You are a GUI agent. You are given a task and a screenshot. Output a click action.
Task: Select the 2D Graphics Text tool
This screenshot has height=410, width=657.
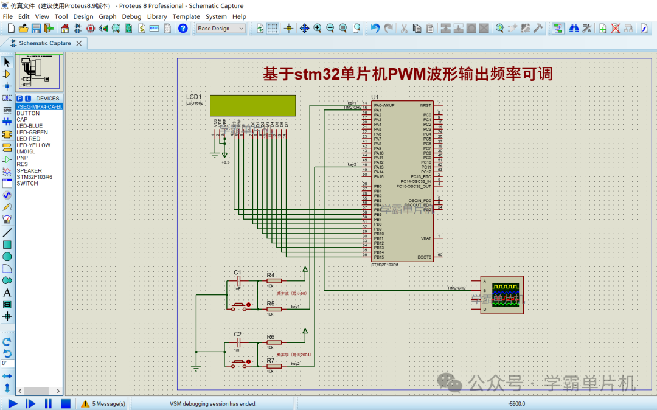(x=7, y=293)
